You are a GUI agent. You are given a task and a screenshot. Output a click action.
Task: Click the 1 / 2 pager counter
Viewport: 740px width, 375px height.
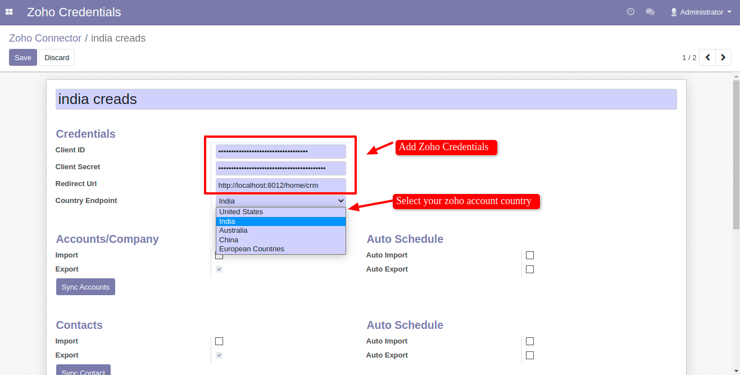coord(689,57)
